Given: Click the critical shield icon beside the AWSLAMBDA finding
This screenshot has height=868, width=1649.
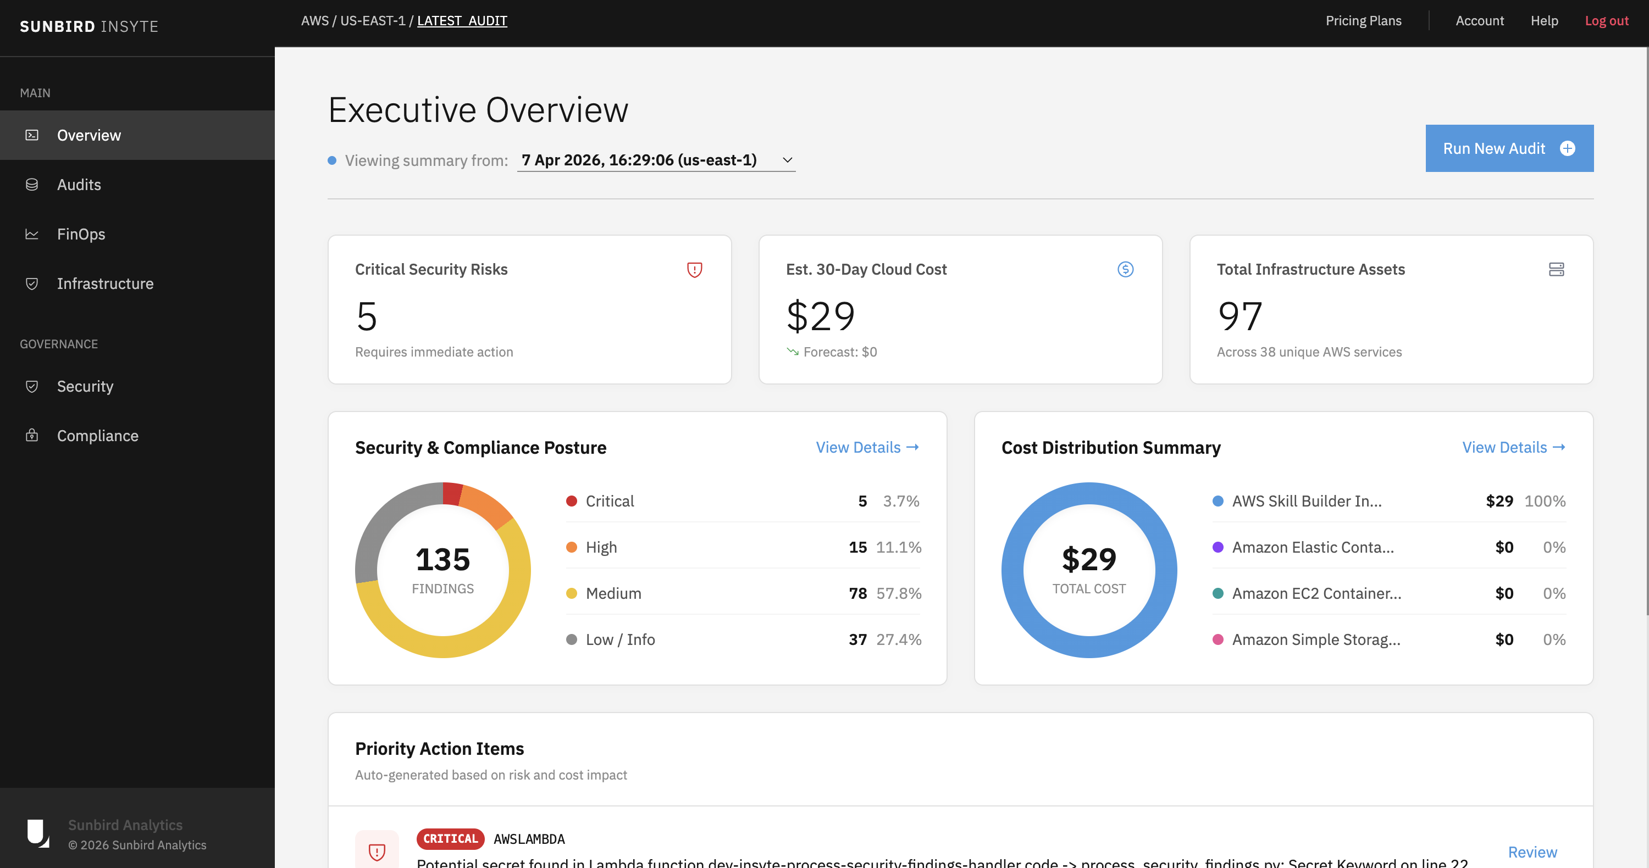Looking at the screenshot, I should (377, 852).
